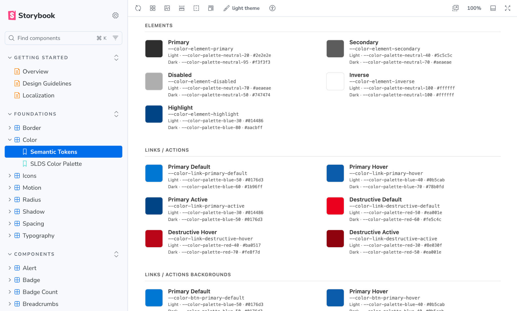Click the Inverse element color swatch
The height and width of the screenshot is (311, 517).
point(335,81)
